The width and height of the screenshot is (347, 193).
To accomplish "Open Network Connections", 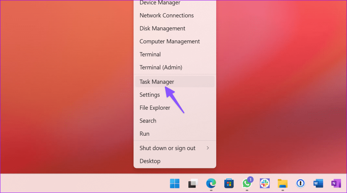I will pyautogui.click(x=175, y=16).
